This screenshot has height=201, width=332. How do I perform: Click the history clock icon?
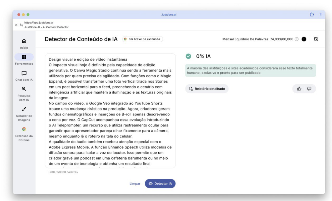316,39
